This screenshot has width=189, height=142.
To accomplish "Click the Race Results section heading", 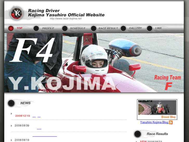I will [x=157, y=134].
